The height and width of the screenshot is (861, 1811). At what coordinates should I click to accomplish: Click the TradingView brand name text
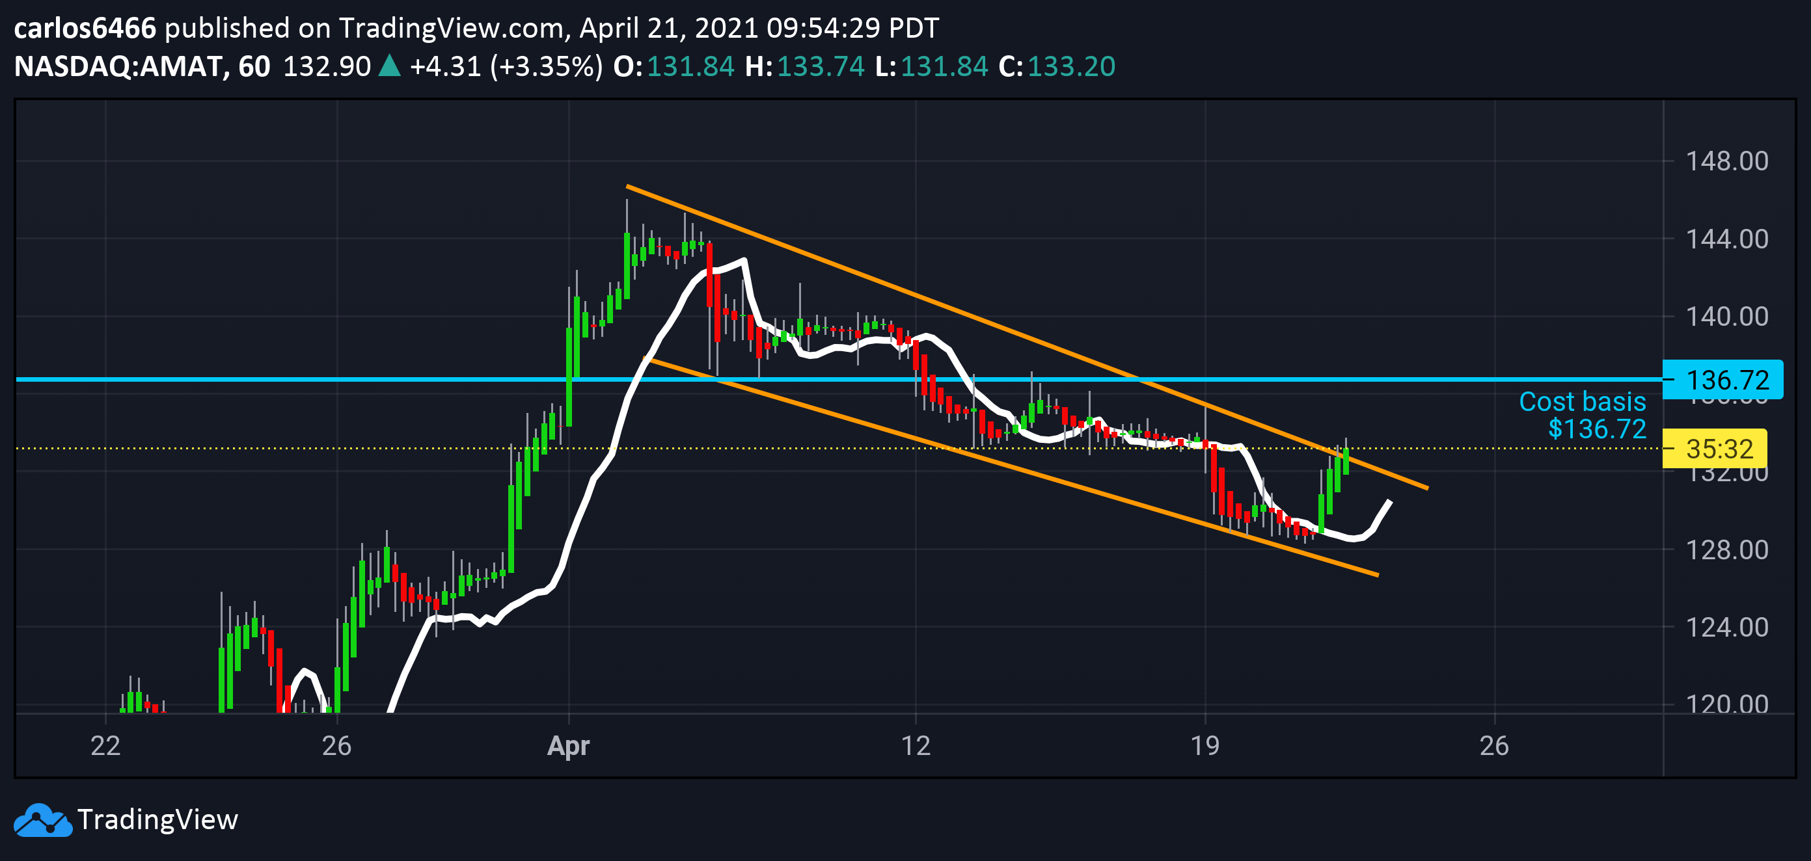pos(157,819)
